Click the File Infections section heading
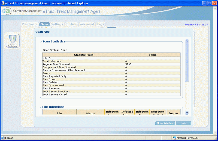 [x=53, y=107]
